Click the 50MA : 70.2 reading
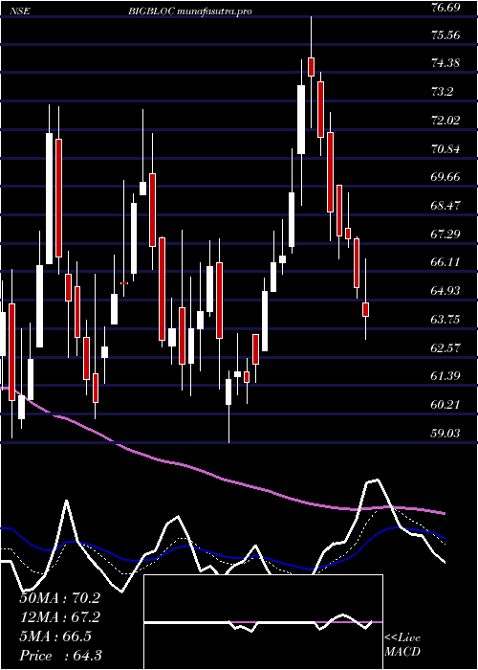 (x=59, y=598)
